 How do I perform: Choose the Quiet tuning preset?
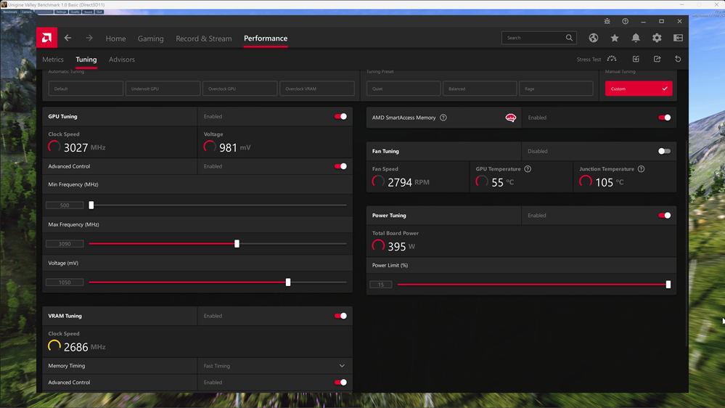[404, 89]
